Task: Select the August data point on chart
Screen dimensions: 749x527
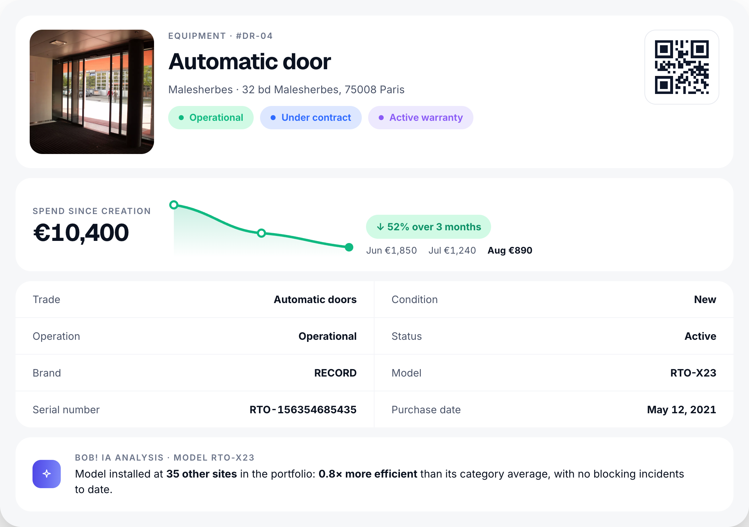Action: coord(349,247)
